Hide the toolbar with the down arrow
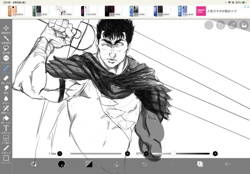 point(117,164)
